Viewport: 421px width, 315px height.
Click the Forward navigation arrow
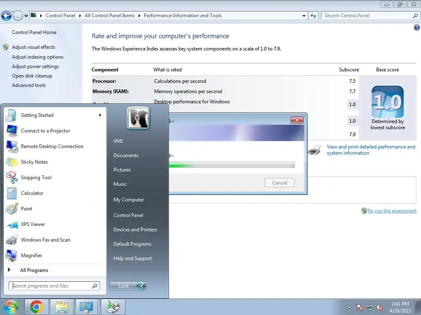pos(18,16)
